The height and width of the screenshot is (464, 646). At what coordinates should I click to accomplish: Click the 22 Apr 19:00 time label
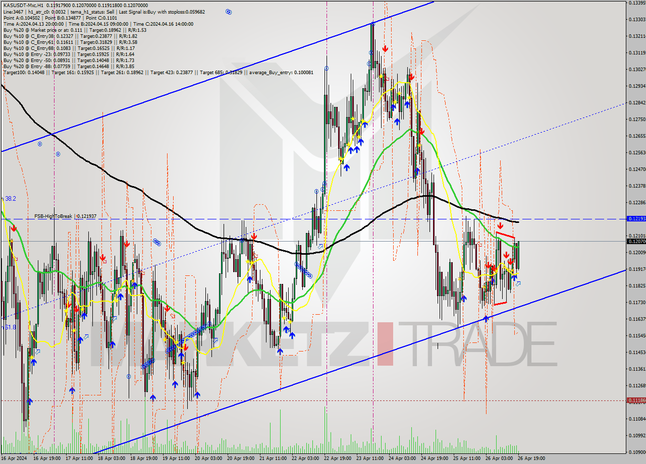click(337, 458)
